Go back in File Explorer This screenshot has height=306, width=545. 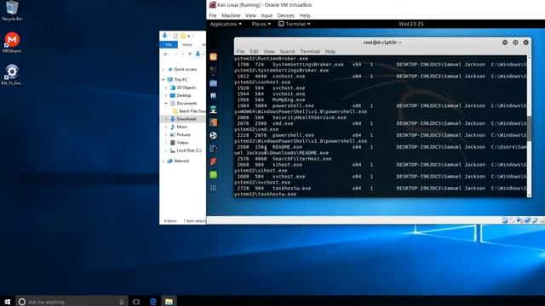(x=166, y=54)
